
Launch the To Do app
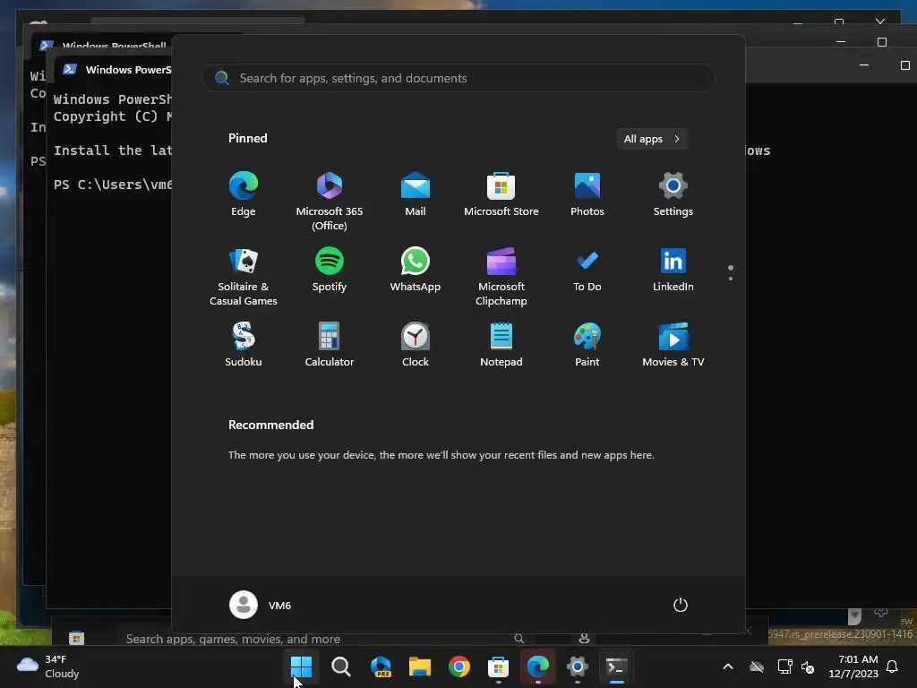(587, 271)
